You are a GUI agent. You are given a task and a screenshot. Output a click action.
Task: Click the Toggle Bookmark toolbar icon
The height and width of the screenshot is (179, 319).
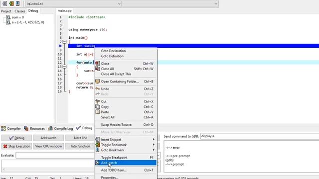coord(11,3)
